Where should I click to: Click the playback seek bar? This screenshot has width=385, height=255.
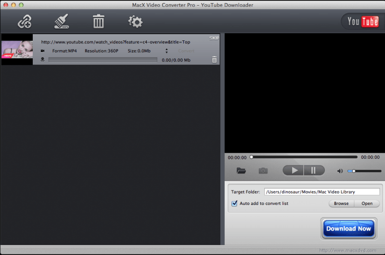(304, 157)
